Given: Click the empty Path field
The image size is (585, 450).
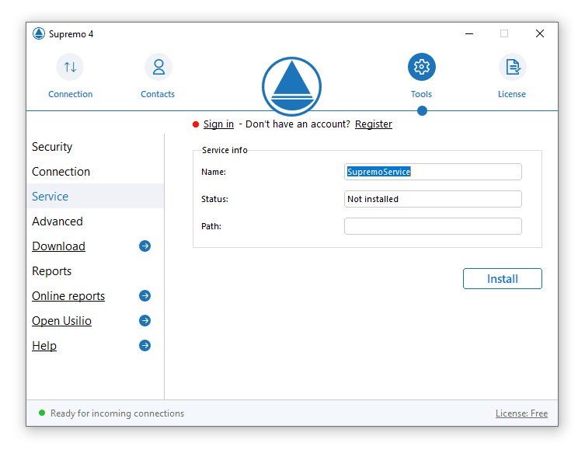Looking at the screenshot, I should (433, 226).
